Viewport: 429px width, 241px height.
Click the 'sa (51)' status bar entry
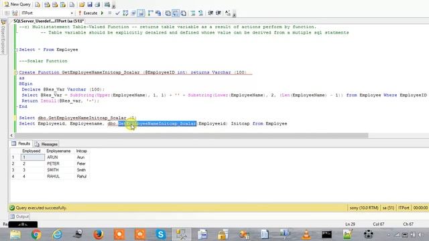(x=388, y=208)
